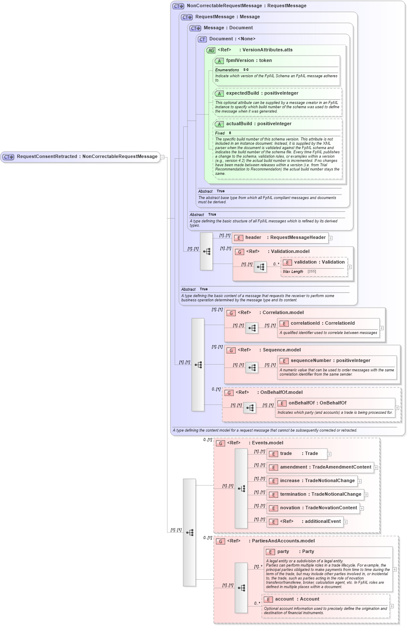Click the E icon of trade element
This screenshot has height=626, width=407.
tap(273, 454)
